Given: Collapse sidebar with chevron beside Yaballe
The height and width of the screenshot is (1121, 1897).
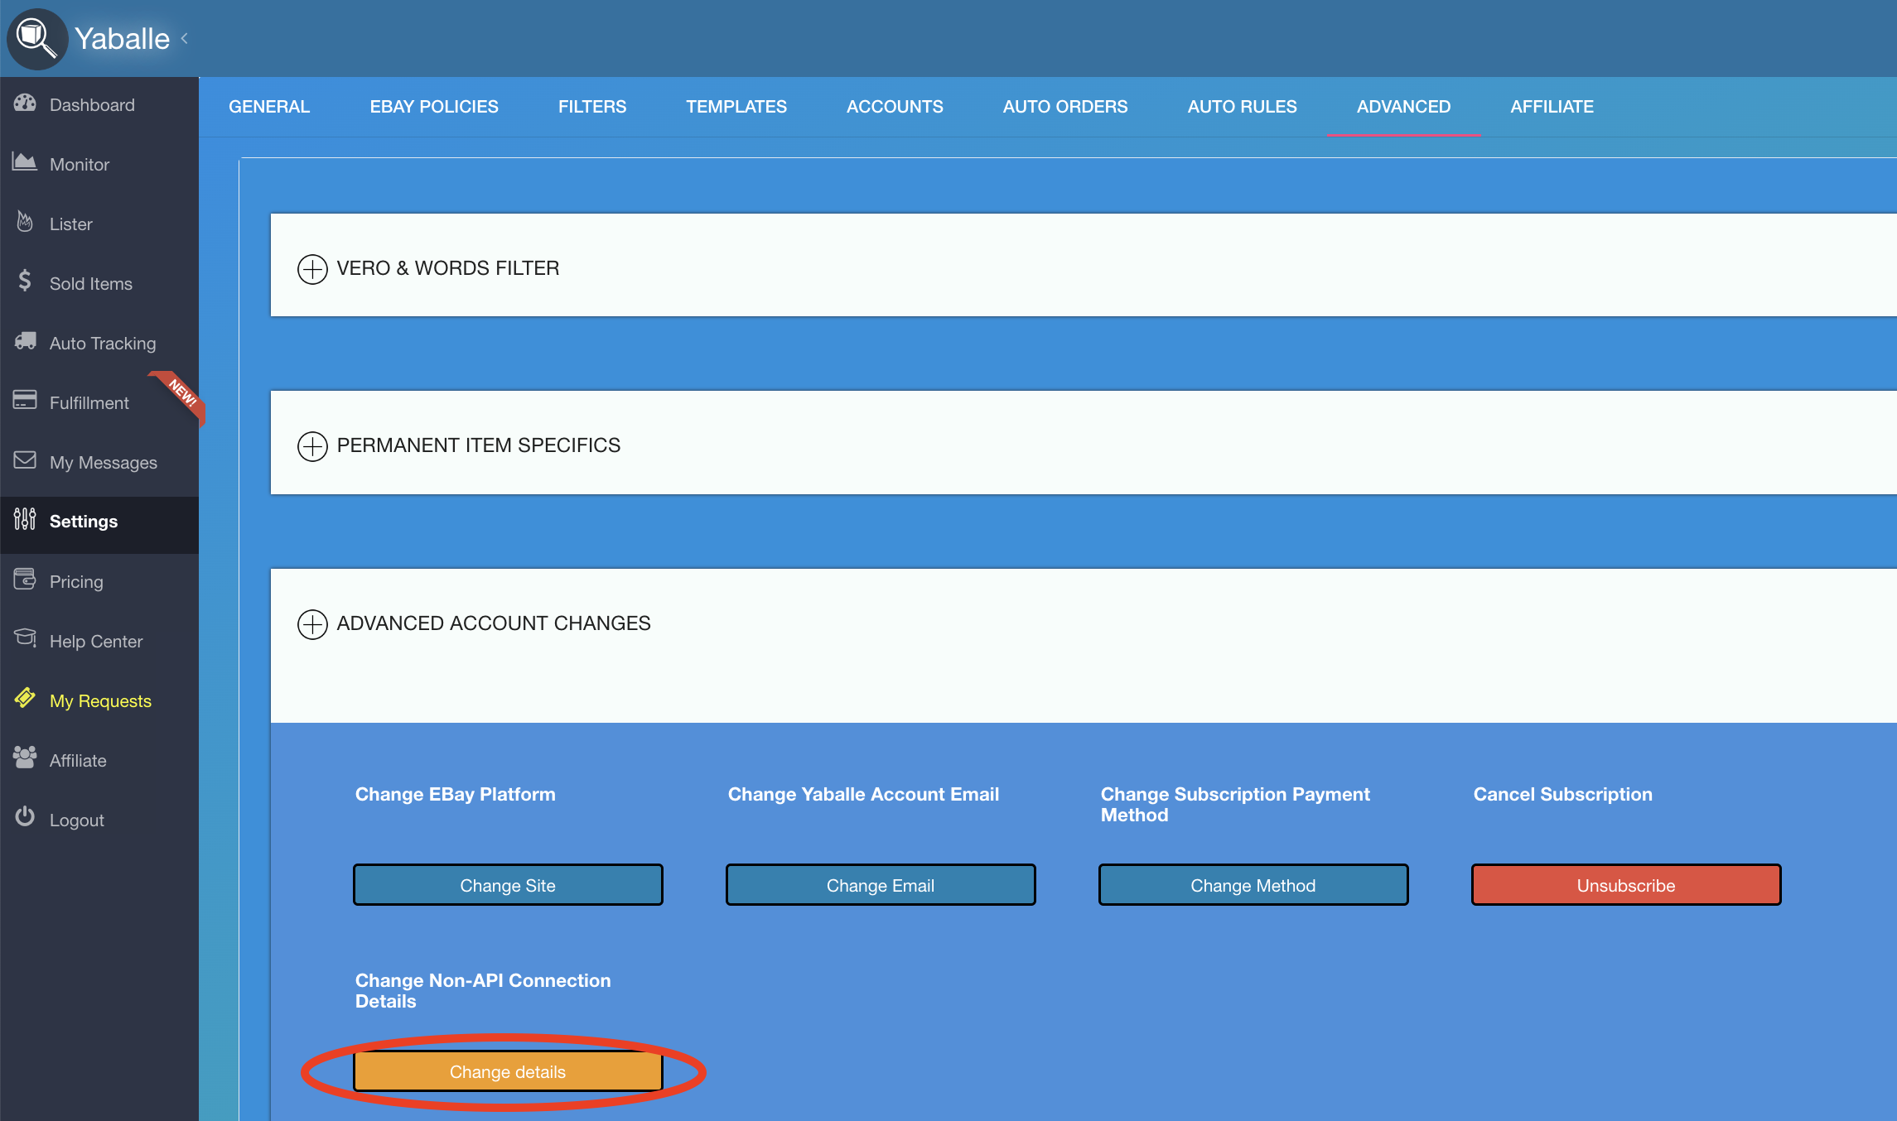Looking at the screenshot, I should point(185,38).
